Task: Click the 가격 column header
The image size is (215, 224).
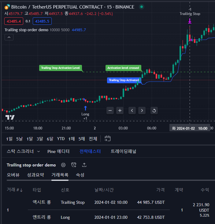Action: coord(161,190)
